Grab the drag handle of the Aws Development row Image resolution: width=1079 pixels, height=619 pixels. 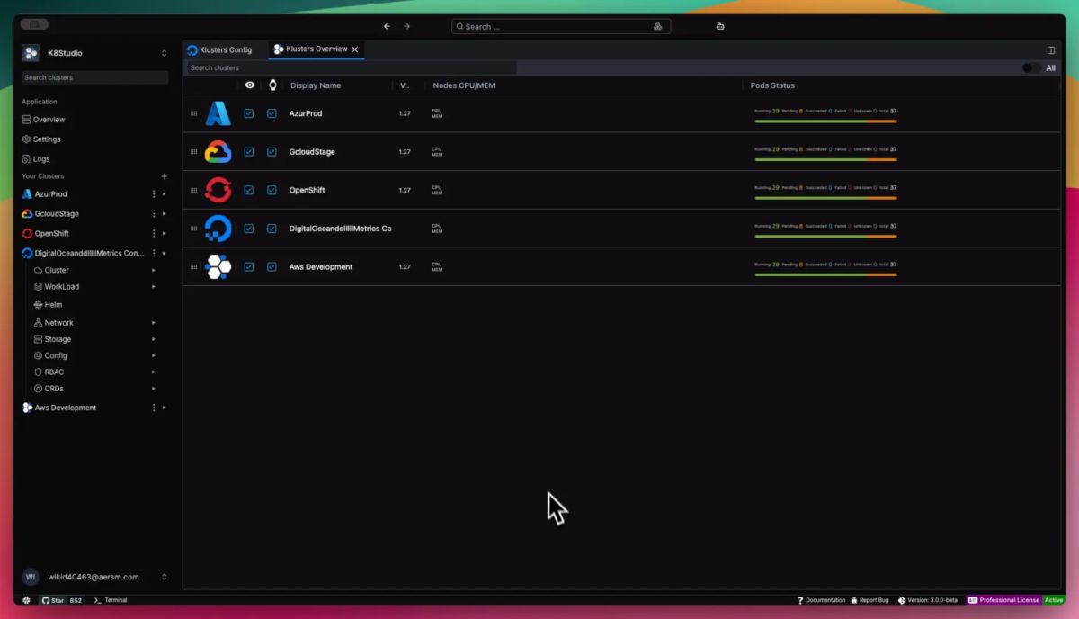[193, 267]
